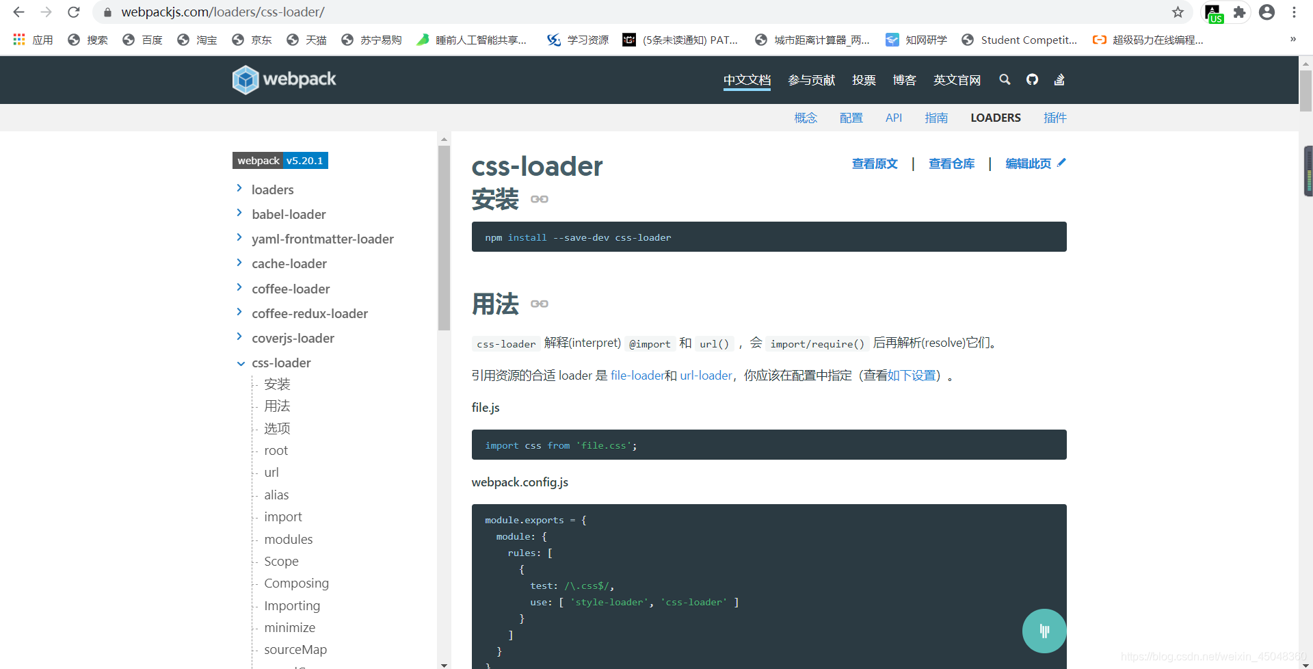The width and height of the screenshot is (1313, 669).
Task: Switch to 插件 sub-navigation tab
Action: 1055,118
